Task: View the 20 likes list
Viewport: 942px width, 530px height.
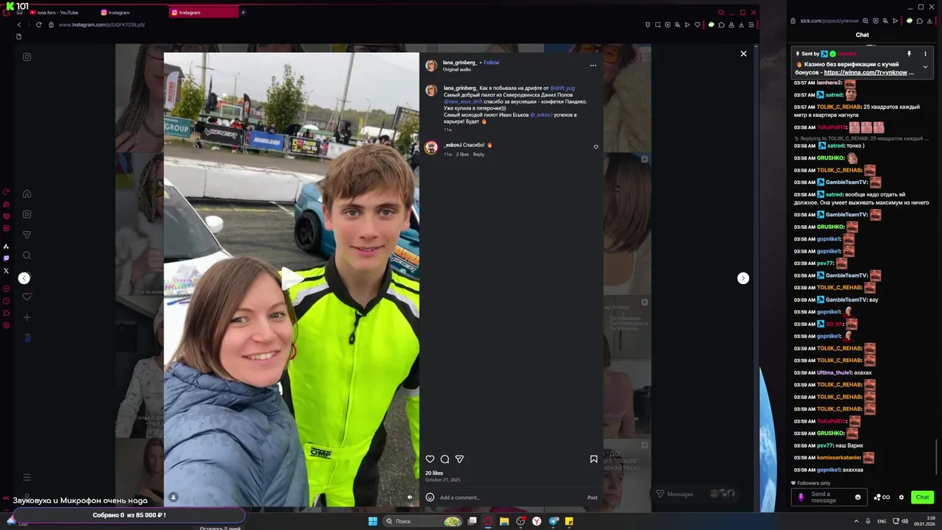Action: tap(434, 473)
